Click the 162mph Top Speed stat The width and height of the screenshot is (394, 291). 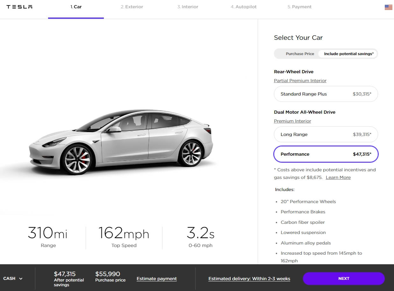(x=124, y=237)
